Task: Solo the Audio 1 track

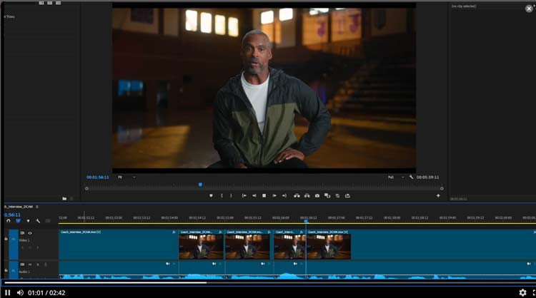Action: point(38,264)
